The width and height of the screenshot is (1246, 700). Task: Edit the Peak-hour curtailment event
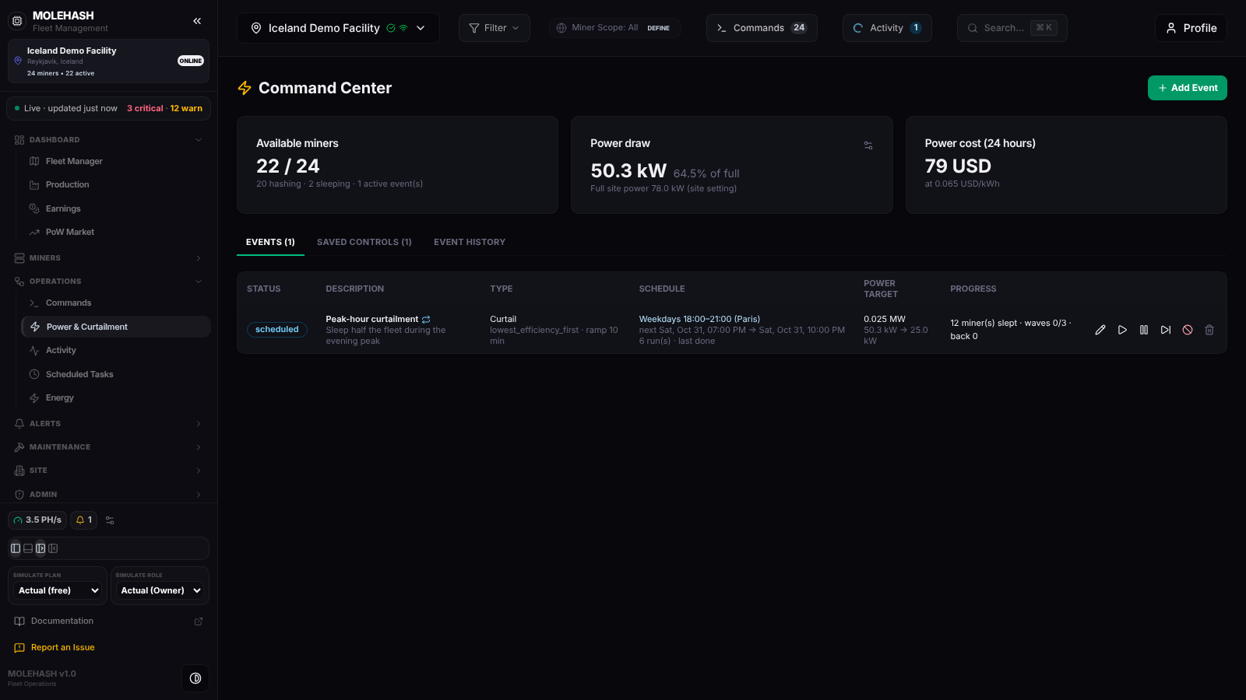click(x=1100, y=330)
